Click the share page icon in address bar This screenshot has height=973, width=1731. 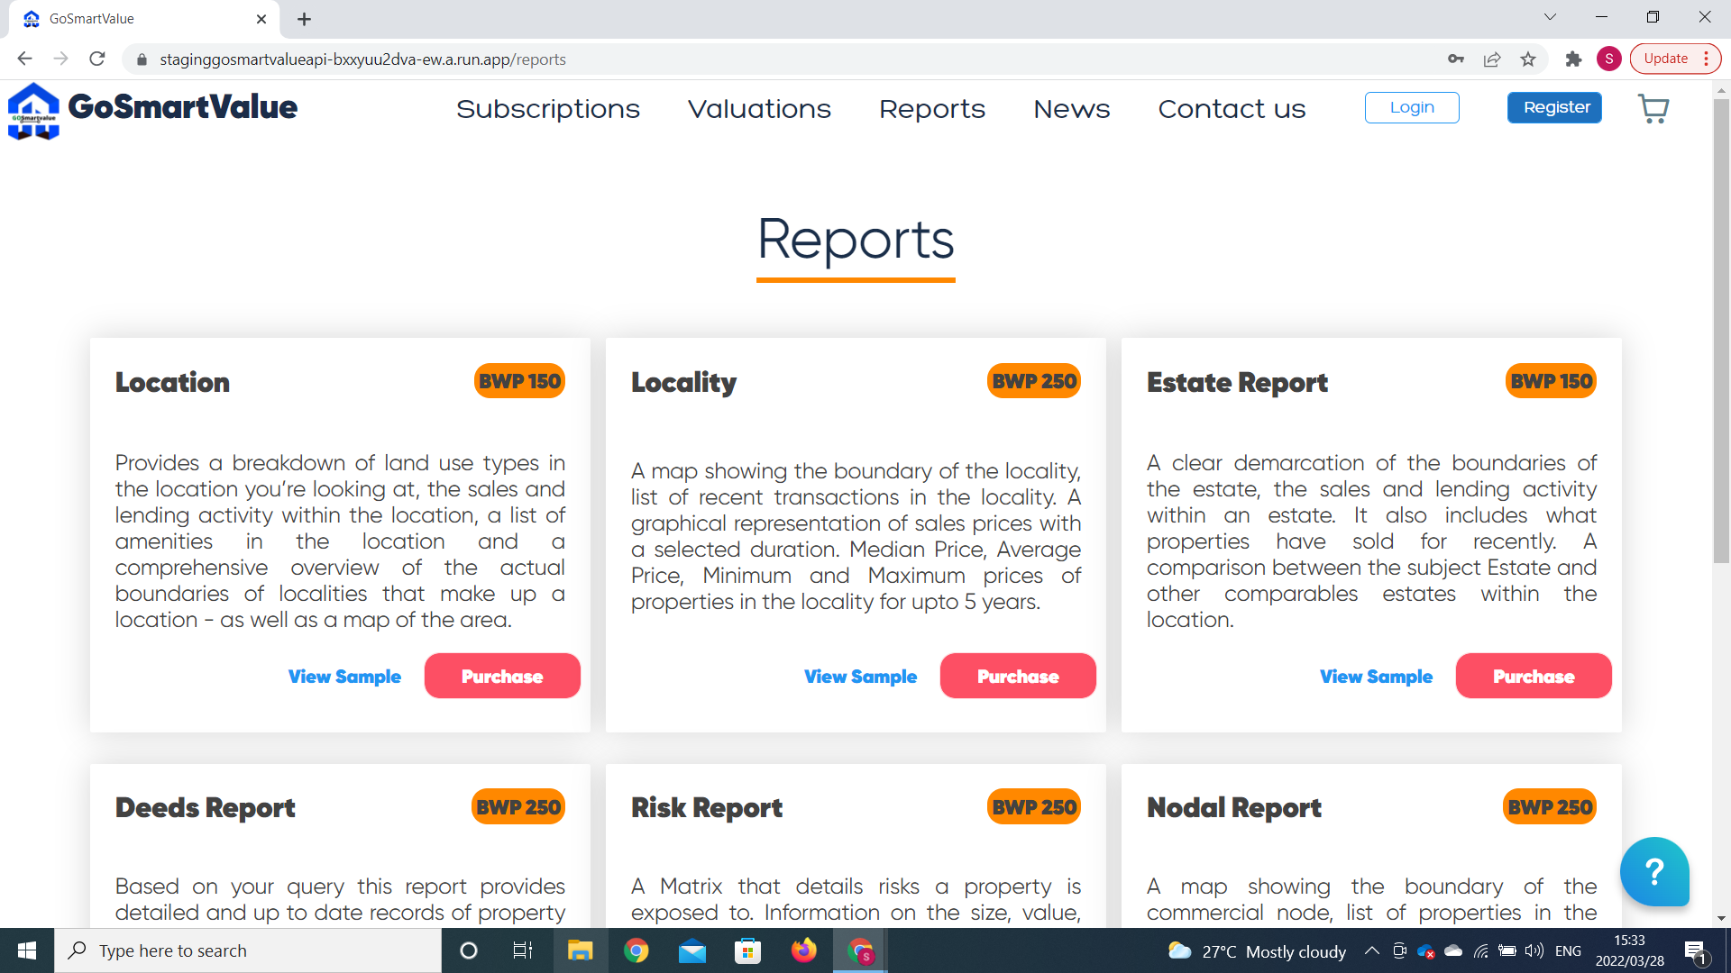pyautogui.click(x=1492, y=59)
